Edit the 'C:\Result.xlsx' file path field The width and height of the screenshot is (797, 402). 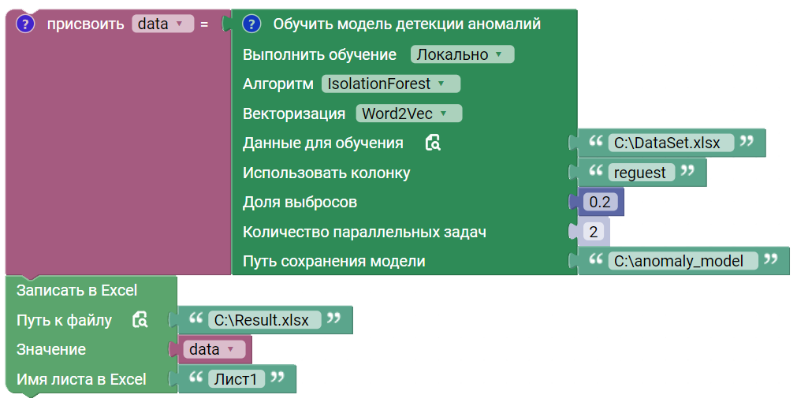click(264, 320)
